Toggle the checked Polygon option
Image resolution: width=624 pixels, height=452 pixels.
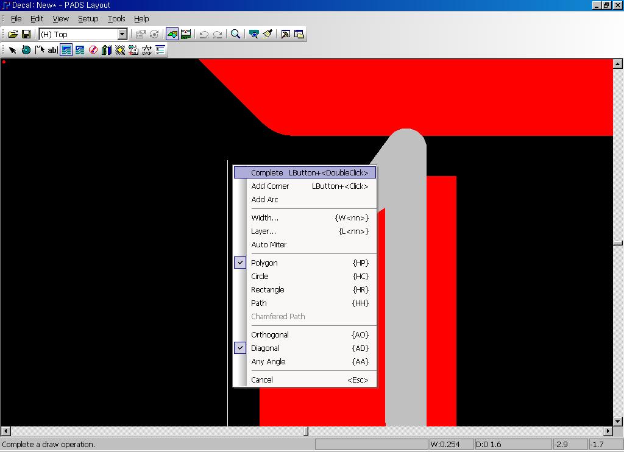point(305,263)
